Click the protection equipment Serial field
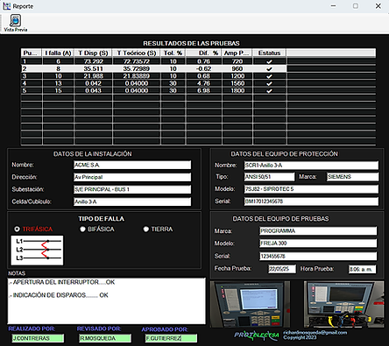The image size is (389, 346). (x=311, y=201)
